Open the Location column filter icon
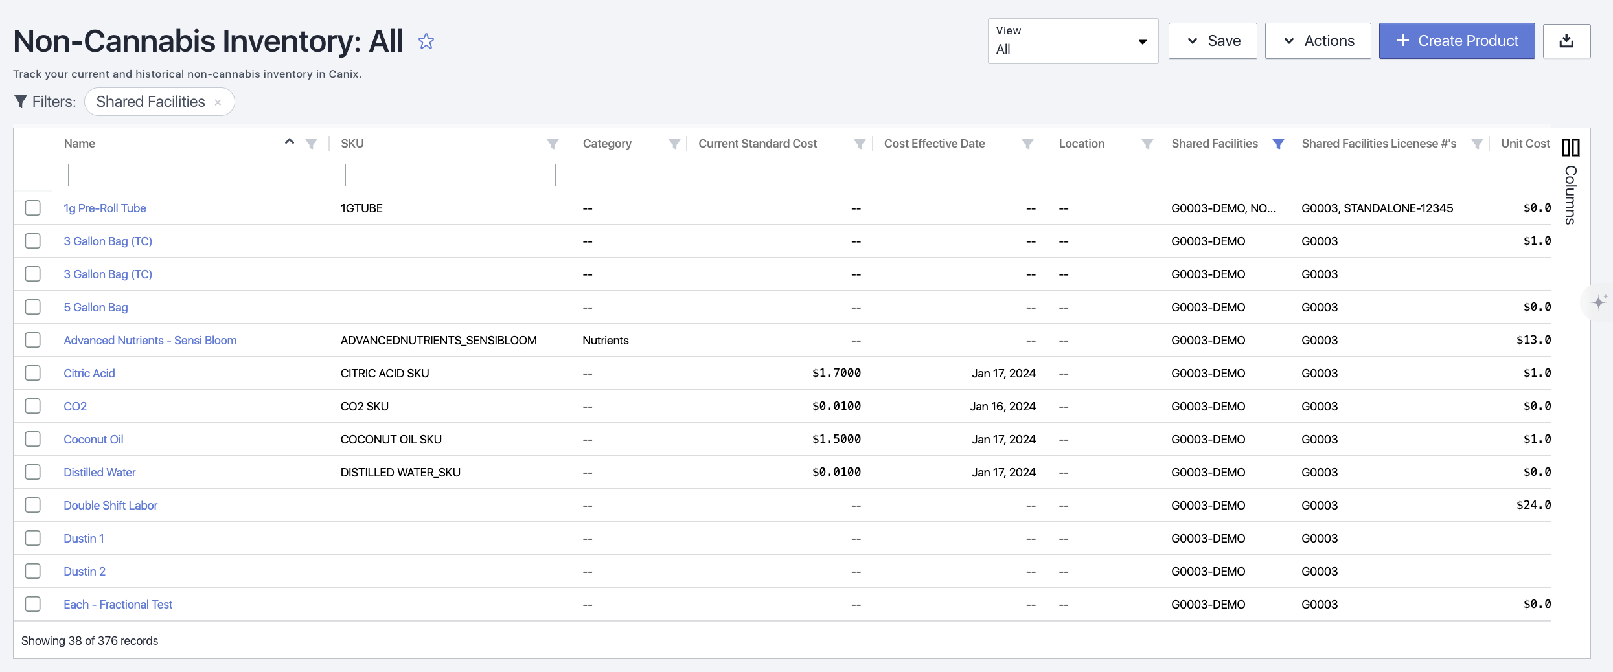This screenshot has width=1613, height=672. click(1147, 144)
